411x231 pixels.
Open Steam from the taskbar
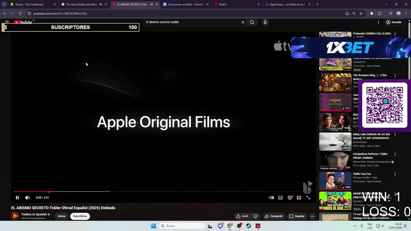(x=249, y=226)
